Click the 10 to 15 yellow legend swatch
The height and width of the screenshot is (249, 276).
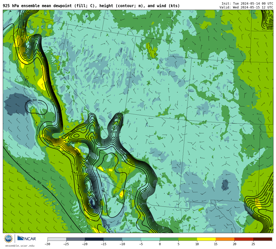(x=206, y=239)
